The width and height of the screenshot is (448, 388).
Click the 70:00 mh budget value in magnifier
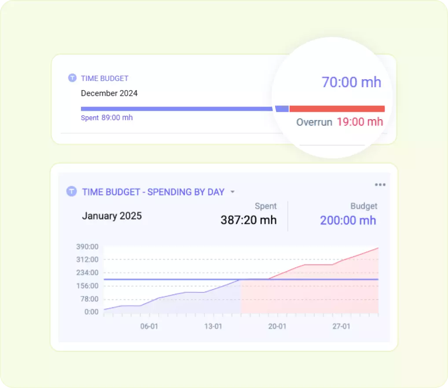click(352, 83)
